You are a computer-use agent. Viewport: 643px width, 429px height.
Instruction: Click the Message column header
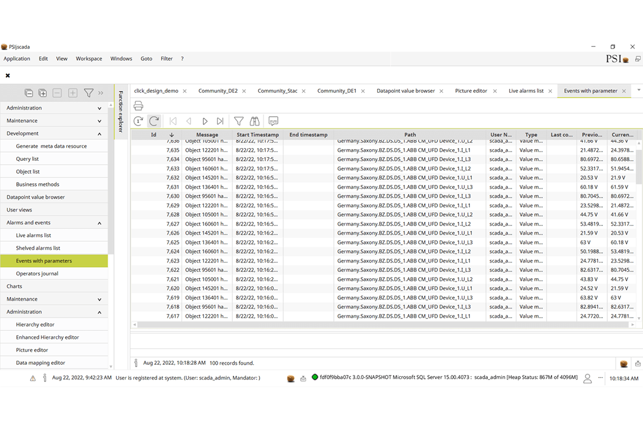(x=207, y=135)
